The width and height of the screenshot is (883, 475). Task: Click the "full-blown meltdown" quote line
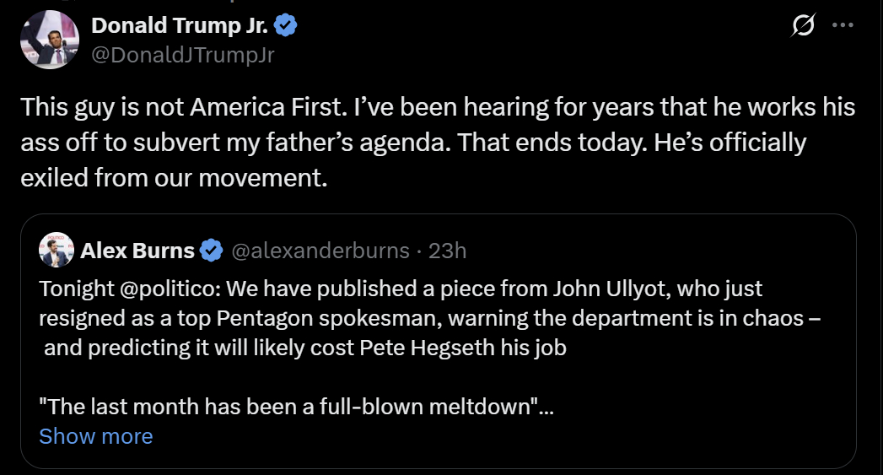(295, 407)
